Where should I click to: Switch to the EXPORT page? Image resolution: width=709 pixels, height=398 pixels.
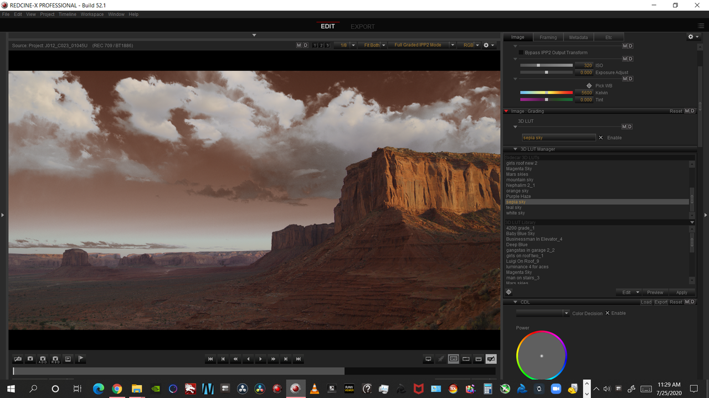pyautogui.click(x=363, y=27)
